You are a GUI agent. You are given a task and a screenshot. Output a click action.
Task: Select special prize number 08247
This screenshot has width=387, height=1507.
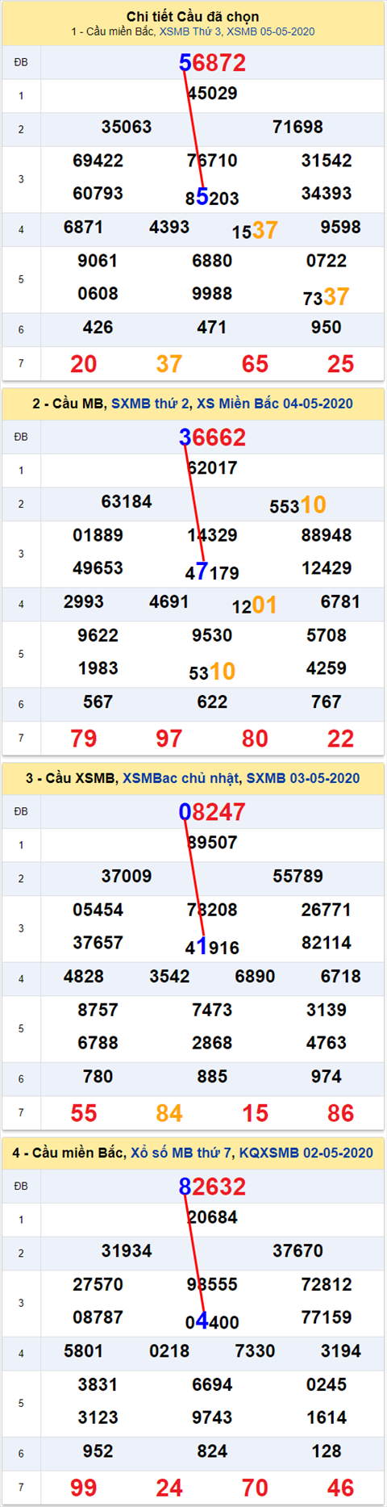pyautogui.click(x=212, y=811)
